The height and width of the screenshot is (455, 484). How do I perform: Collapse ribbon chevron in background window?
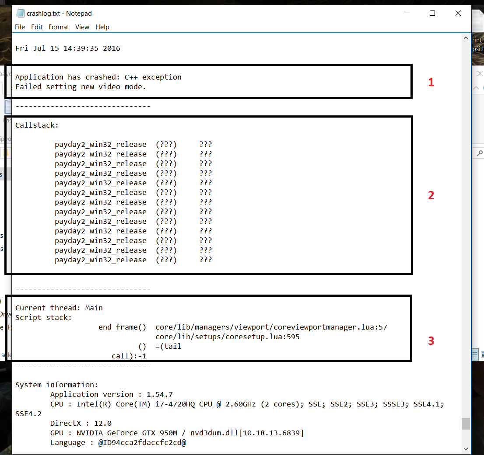pyautogui.click(x=476, y=88)
